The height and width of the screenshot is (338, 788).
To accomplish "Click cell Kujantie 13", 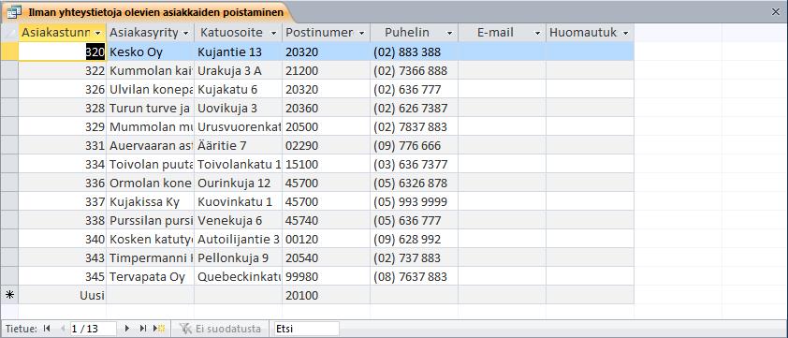I will [239, 51].
